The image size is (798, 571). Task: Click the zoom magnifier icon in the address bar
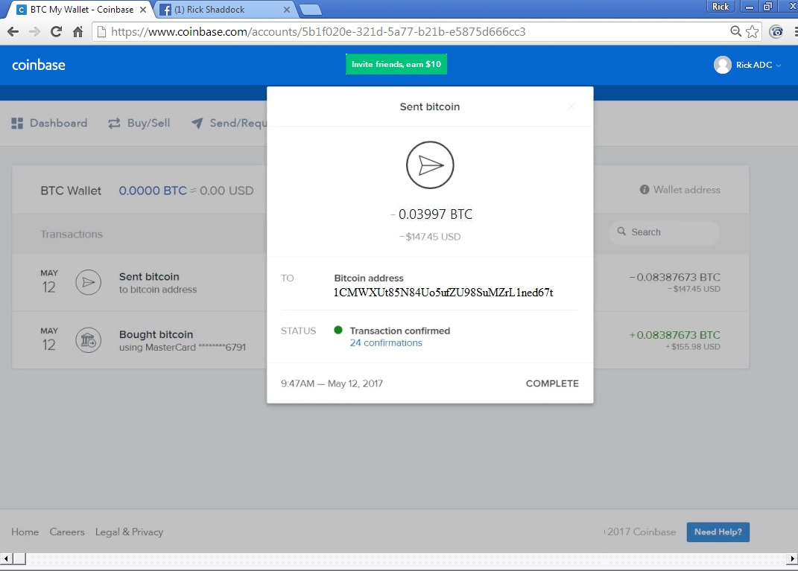click(735, 31)
